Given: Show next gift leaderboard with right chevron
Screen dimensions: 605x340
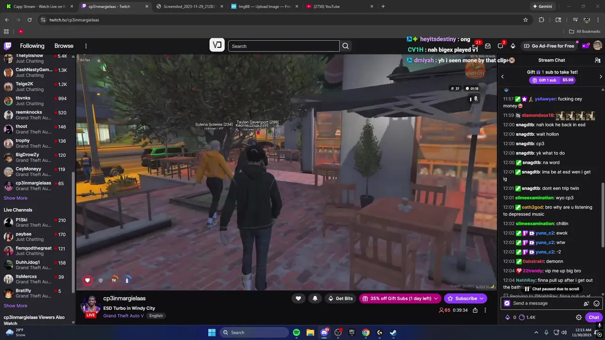Looking at the screenshot, I should [601, 76].
